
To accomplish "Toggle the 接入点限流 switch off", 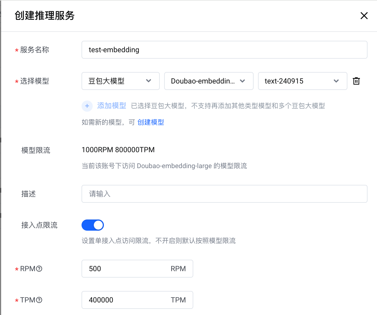I will click(93, 225).
